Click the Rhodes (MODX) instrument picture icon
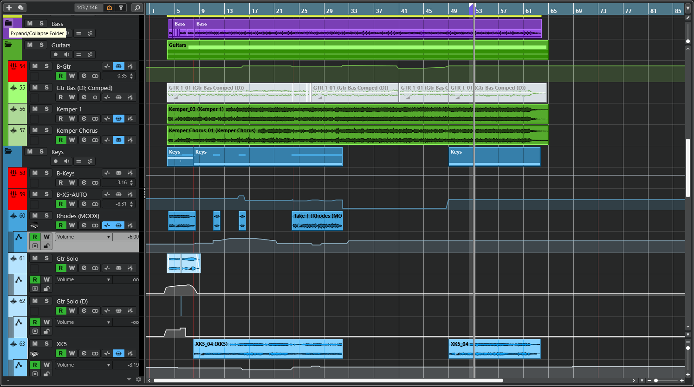Image resolution: width=694 pixels, height=387 pixels. tap(34, 226)
